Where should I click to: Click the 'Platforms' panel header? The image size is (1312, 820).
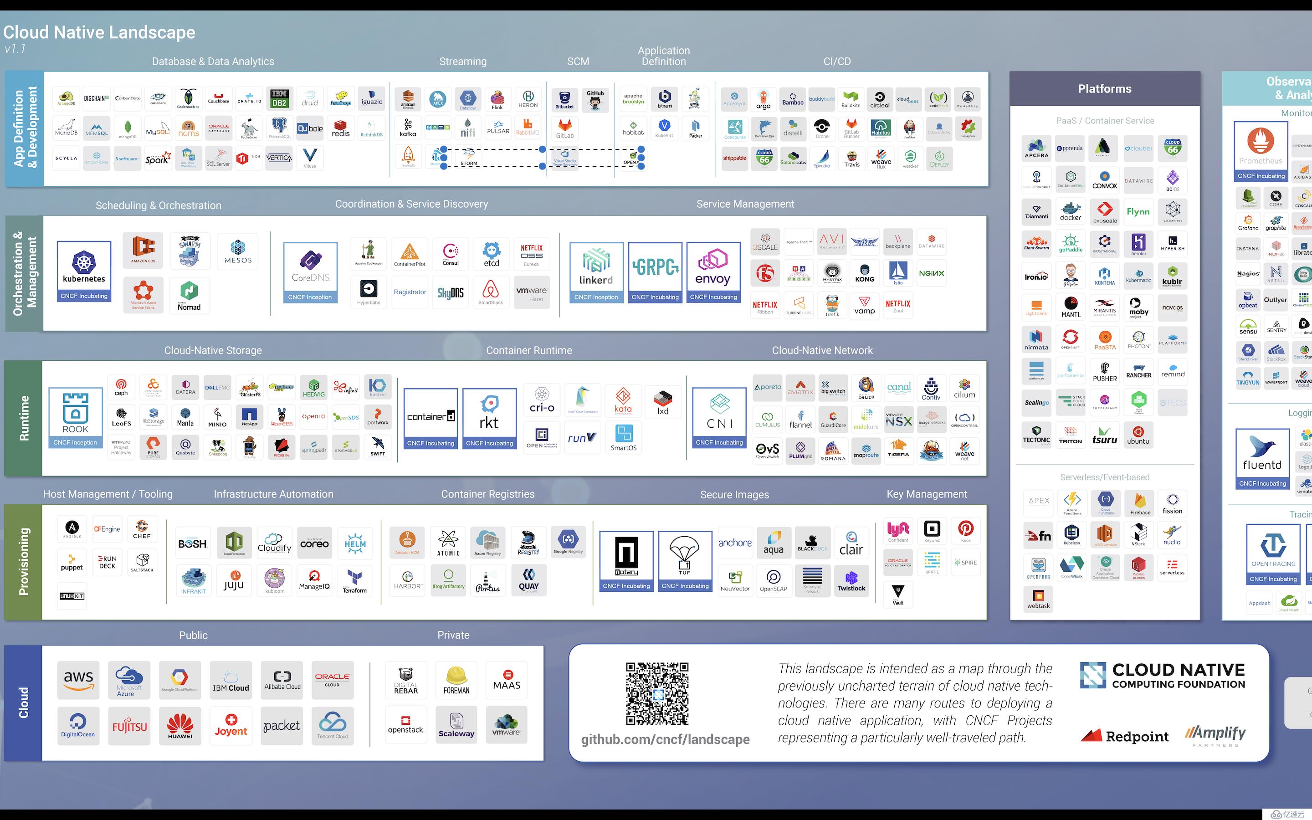(1104, 89)
